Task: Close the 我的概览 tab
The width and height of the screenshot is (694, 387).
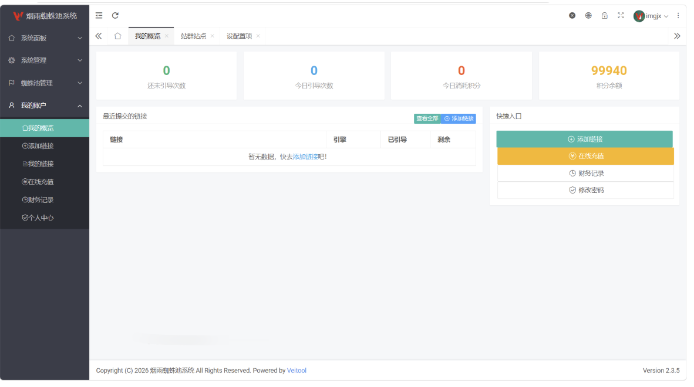Action: point(167,36)
